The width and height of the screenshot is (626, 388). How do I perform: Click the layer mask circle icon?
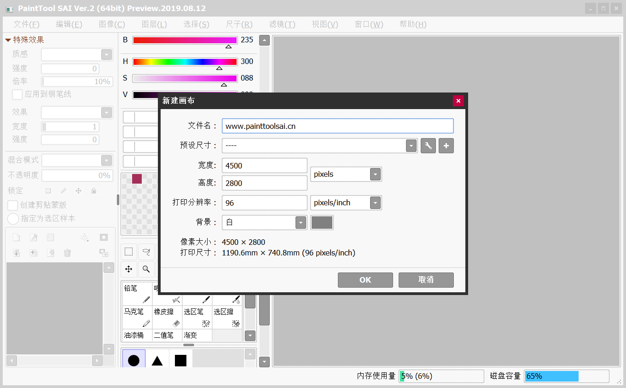click(x=104, y=237)
